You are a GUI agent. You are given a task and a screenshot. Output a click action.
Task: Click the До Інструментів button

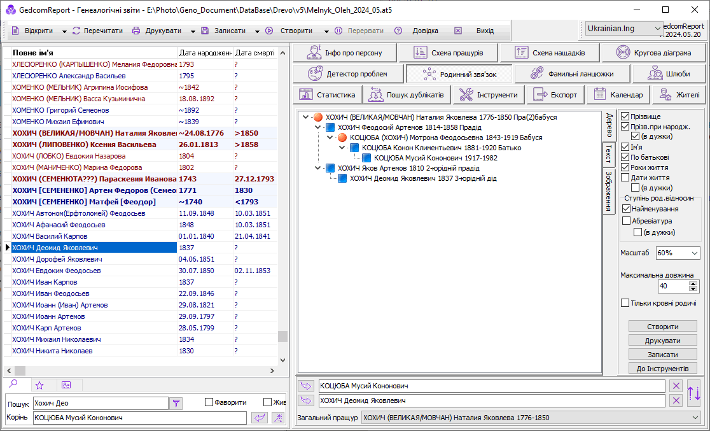click(662, 369)
